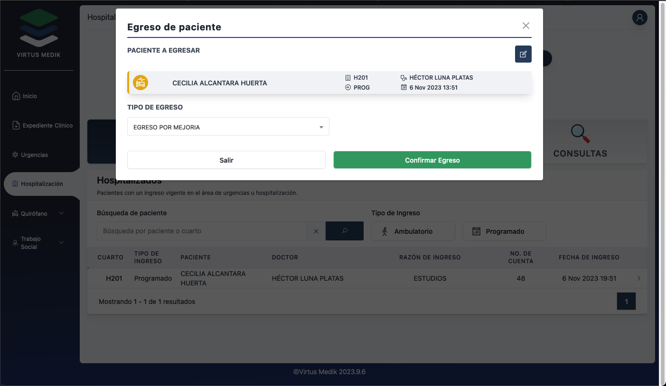The image size is (666, 386).
Task: Click the magnifier search button
Action: pyautogui.click(x=345, y=231)
